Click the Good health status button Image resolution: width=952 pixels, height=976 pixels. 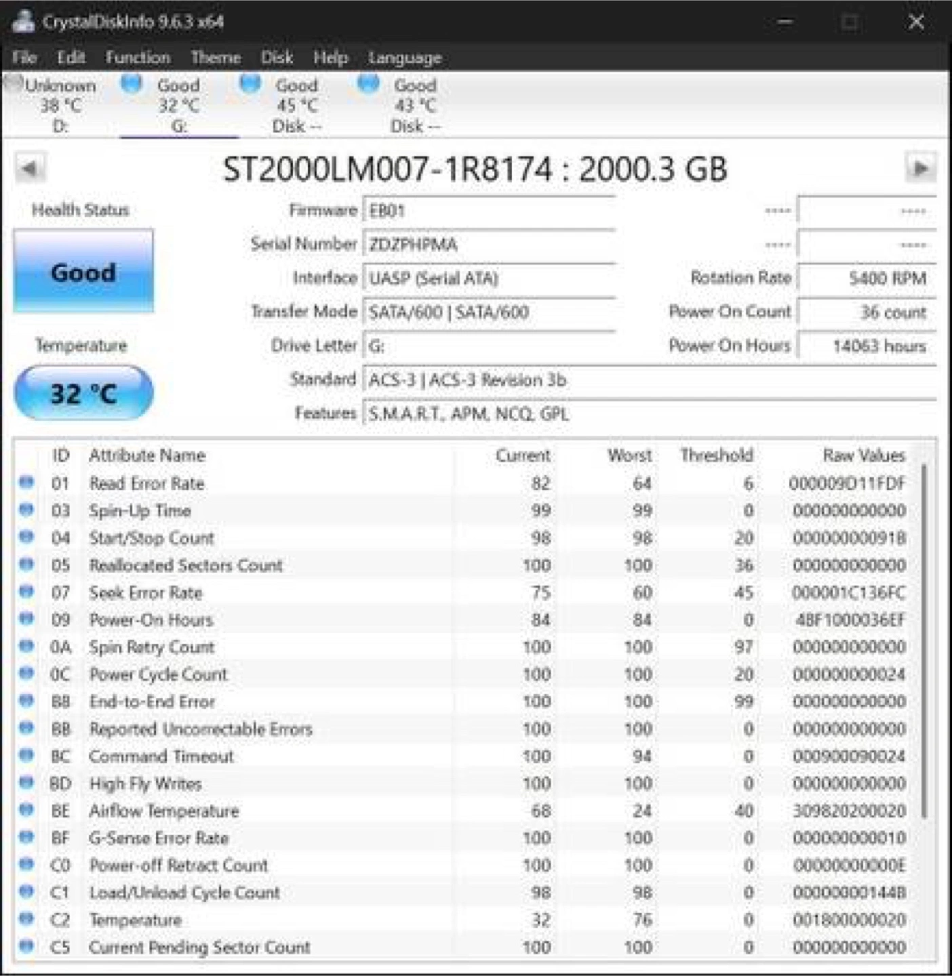[x=83, y=271]
